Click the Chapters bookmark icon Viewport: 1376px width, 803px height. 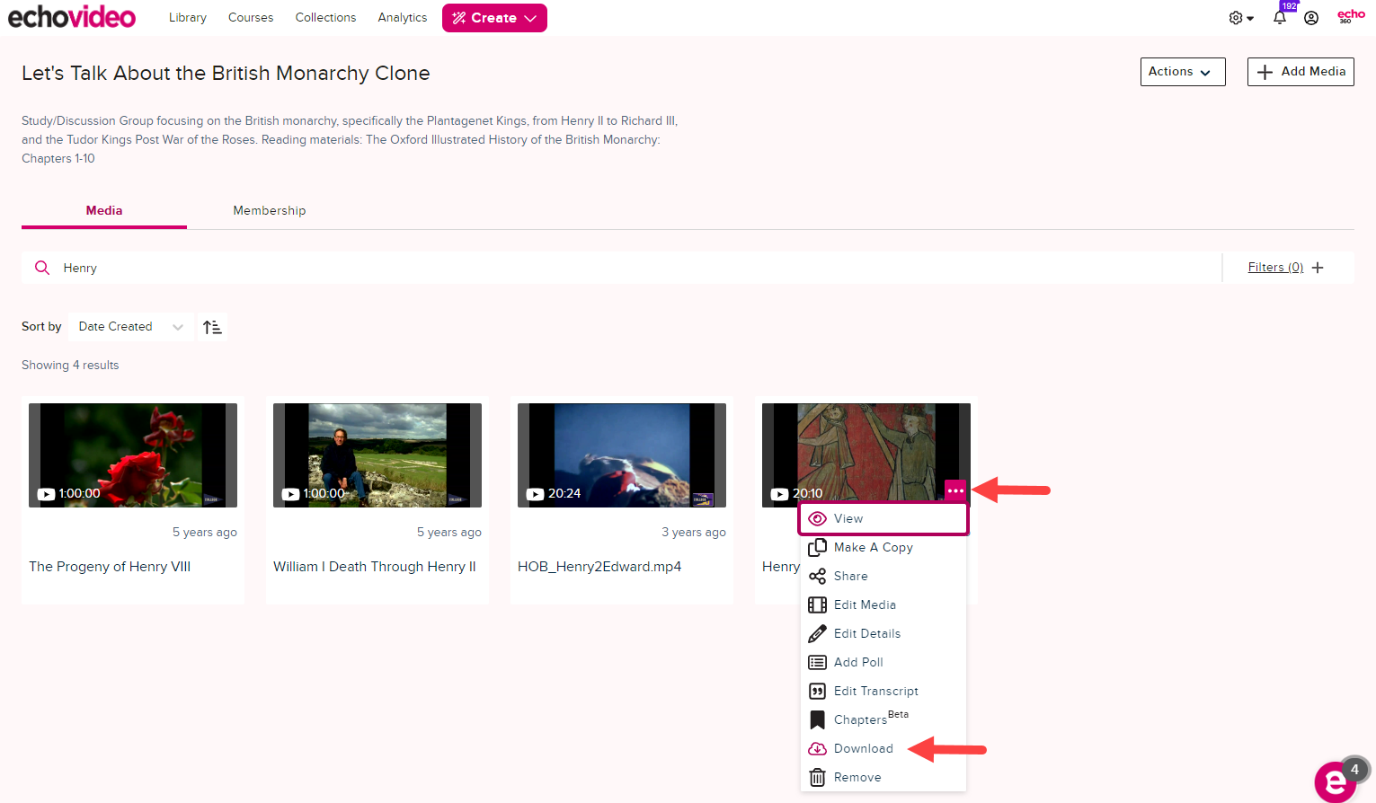tap(817, 719)
